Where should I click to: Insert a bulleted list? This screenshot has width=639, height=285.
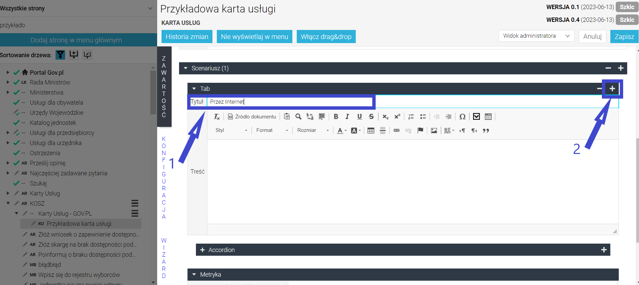(x=423, y=116)
